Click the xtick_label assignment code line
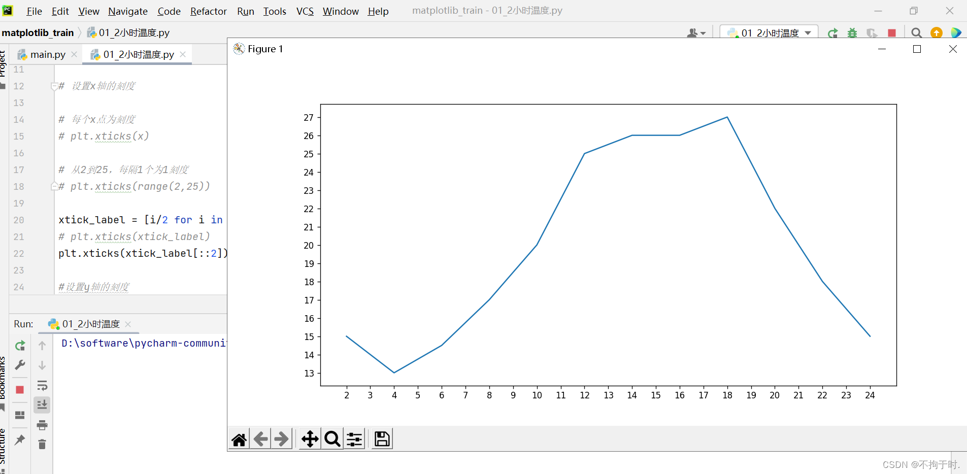 coord(141,220)
